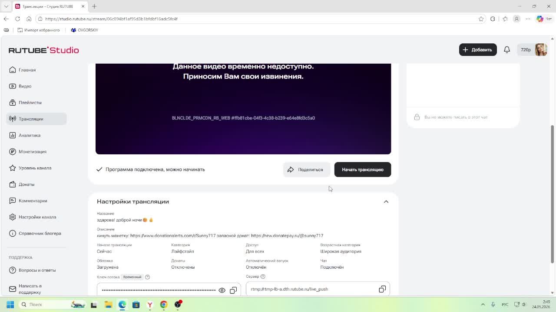
Task: Select Трансляции sidebar item
Action: [x=36, y=119]
